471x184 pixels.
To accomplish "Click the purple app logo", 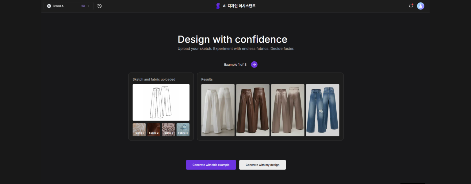I will click(218, 6).
